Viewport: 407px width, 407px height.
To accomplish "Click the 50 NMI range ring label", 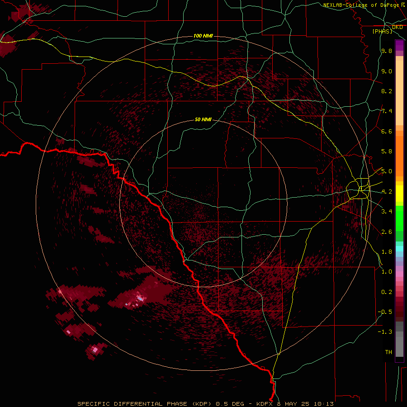I will (203, 119).
